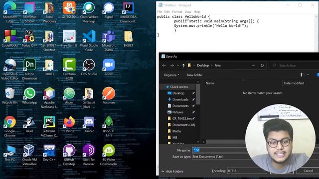Create a New folder
The width and height of the screenshot is (319, 179).
click(195, 75)
